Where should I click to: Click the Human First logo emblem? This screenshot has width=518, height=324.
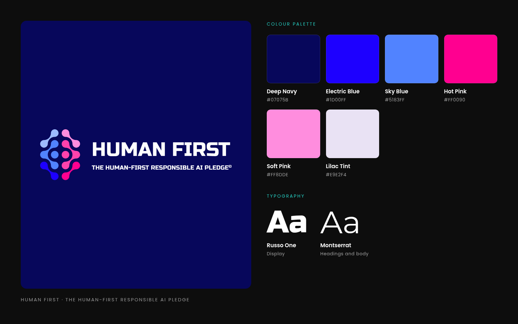coord(60,155)
